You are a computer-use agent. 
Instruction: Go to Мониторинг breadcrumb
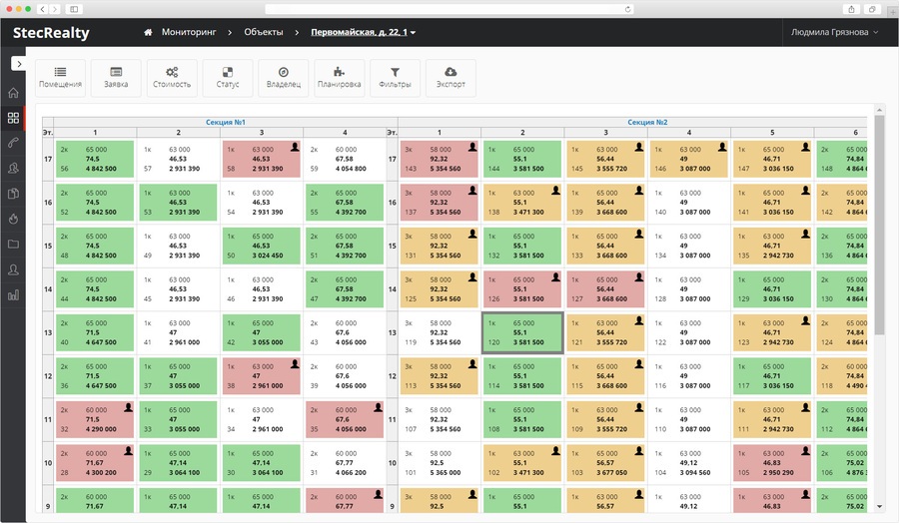(x=189, y=32)
